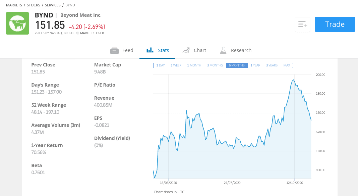
Task: Click the Dividend (Yield) label
Action: (x=112, y=138)
